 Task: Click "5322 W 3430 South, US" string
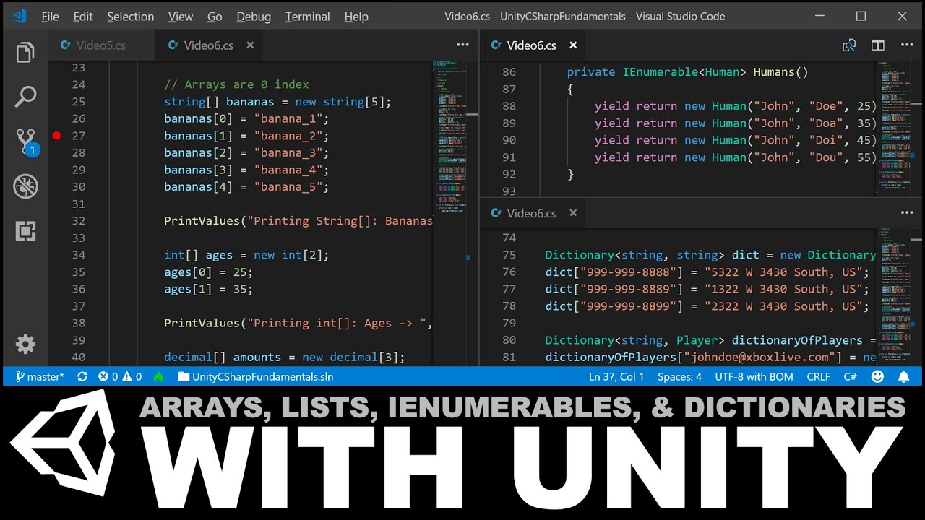click(783, 272)
